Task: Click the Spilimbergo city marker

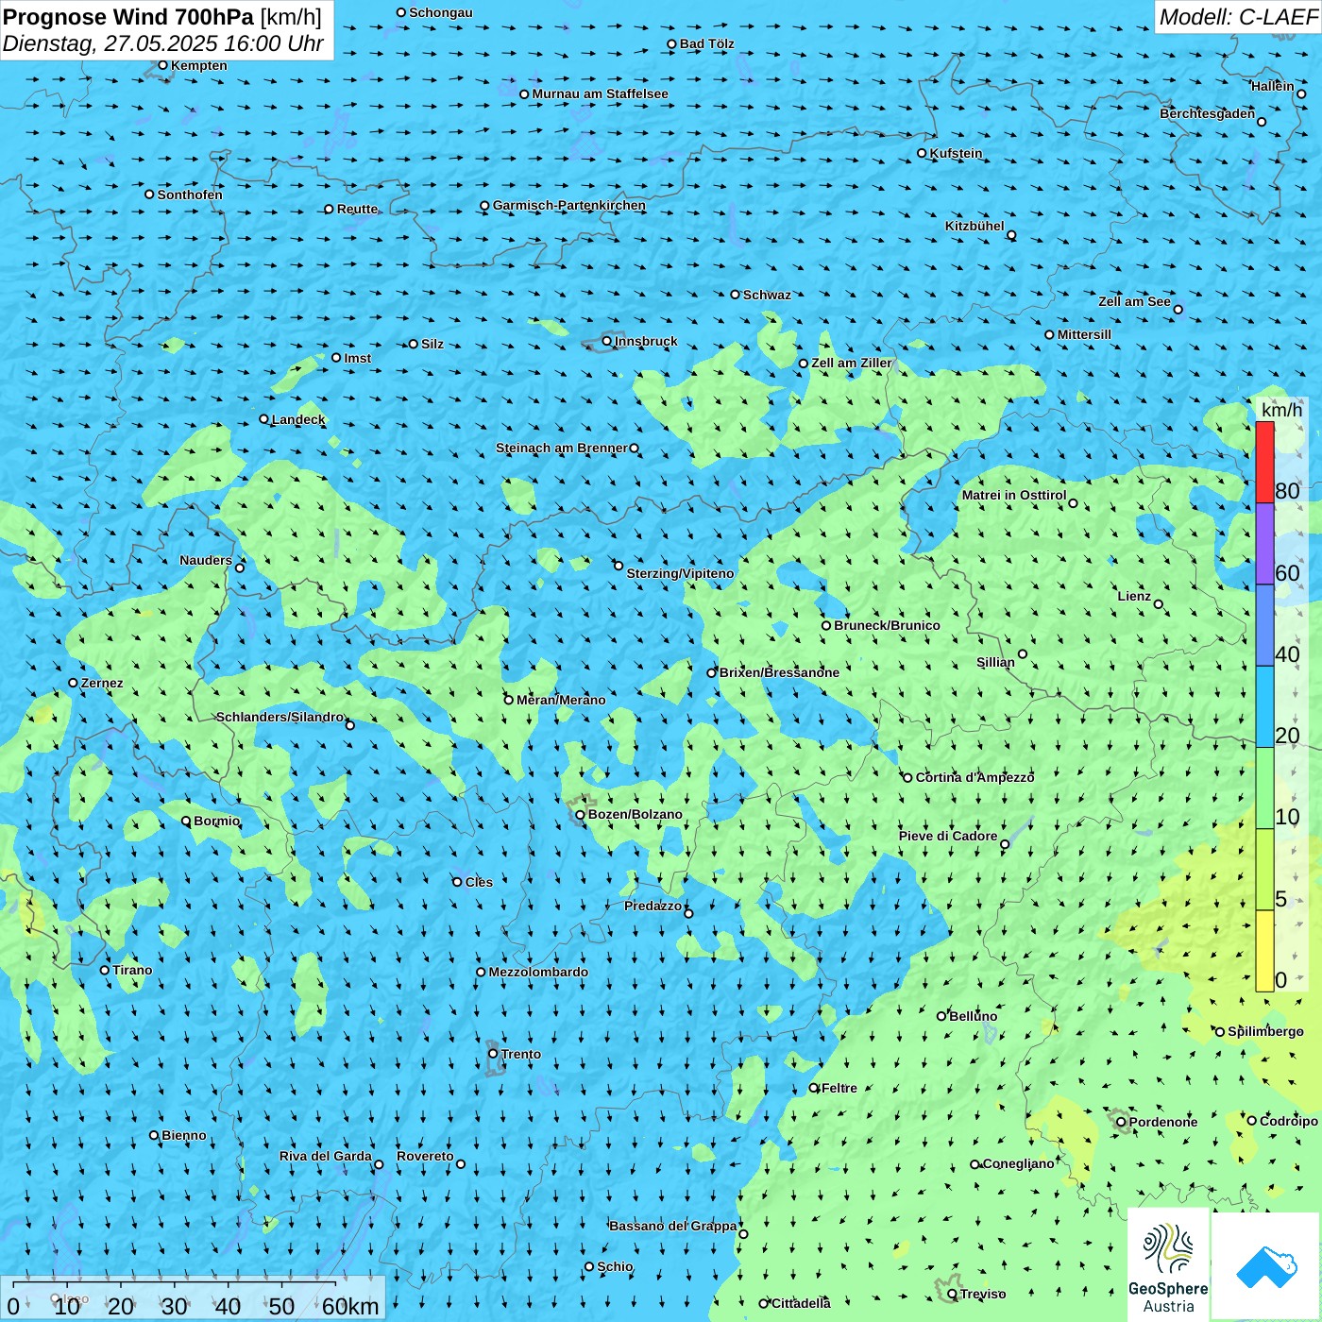Action: click(1220, 1031)
